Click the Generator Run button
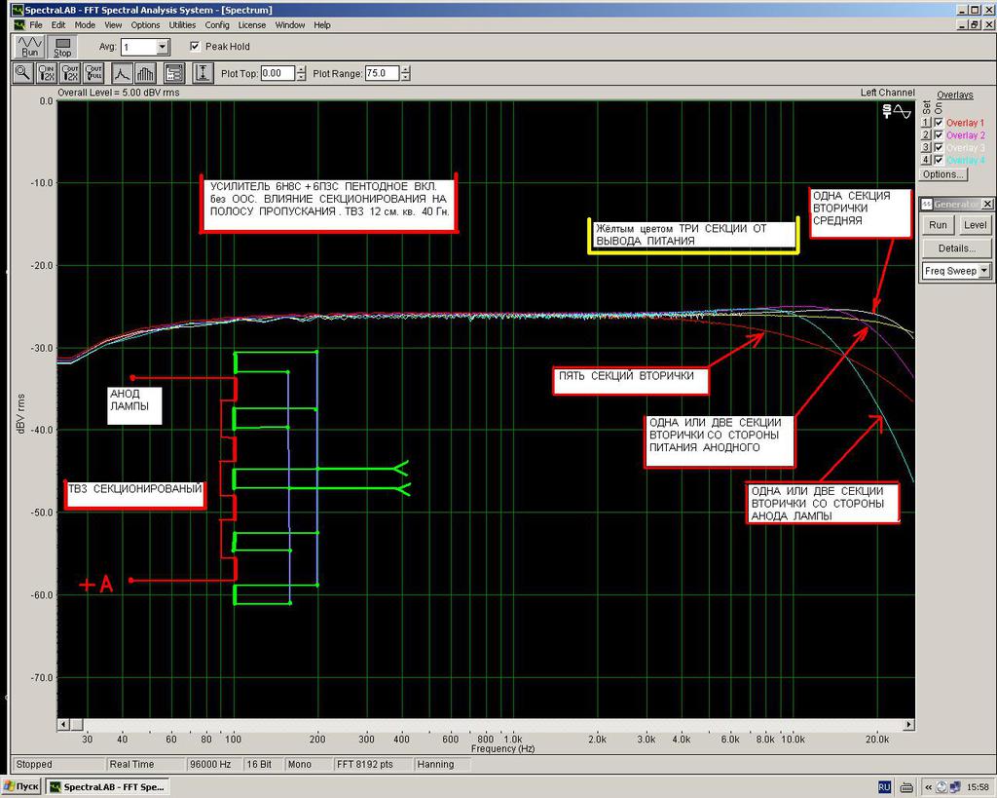The image size is (997, 798). click(938, 225)
